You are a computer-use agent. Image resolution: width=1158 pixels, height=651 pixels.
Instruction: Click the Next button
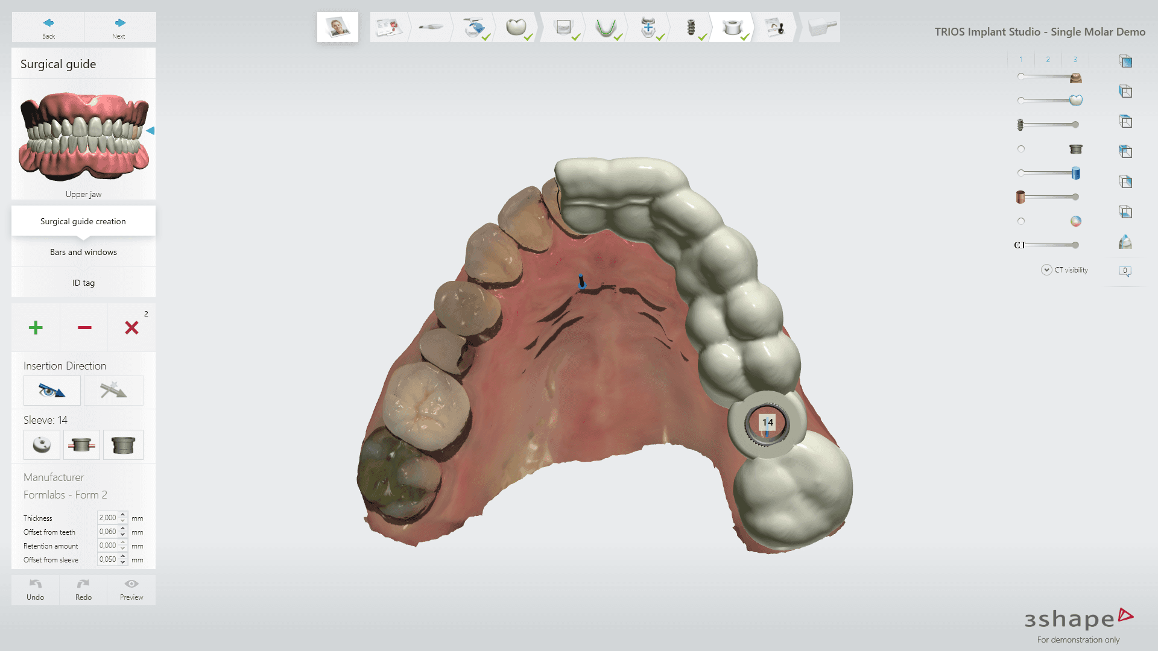click(119, 27)
